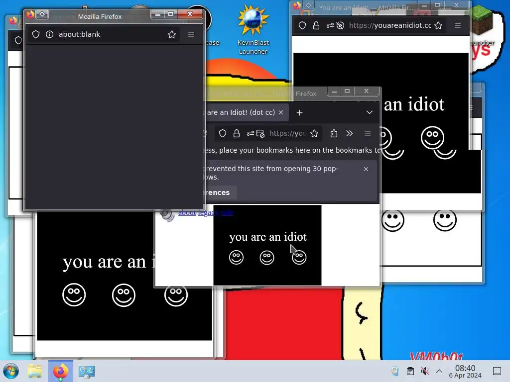The height and width of the screenshot is (382, 510).
Task: Click the show desktop button in taskbar
Action: (497, 371)
